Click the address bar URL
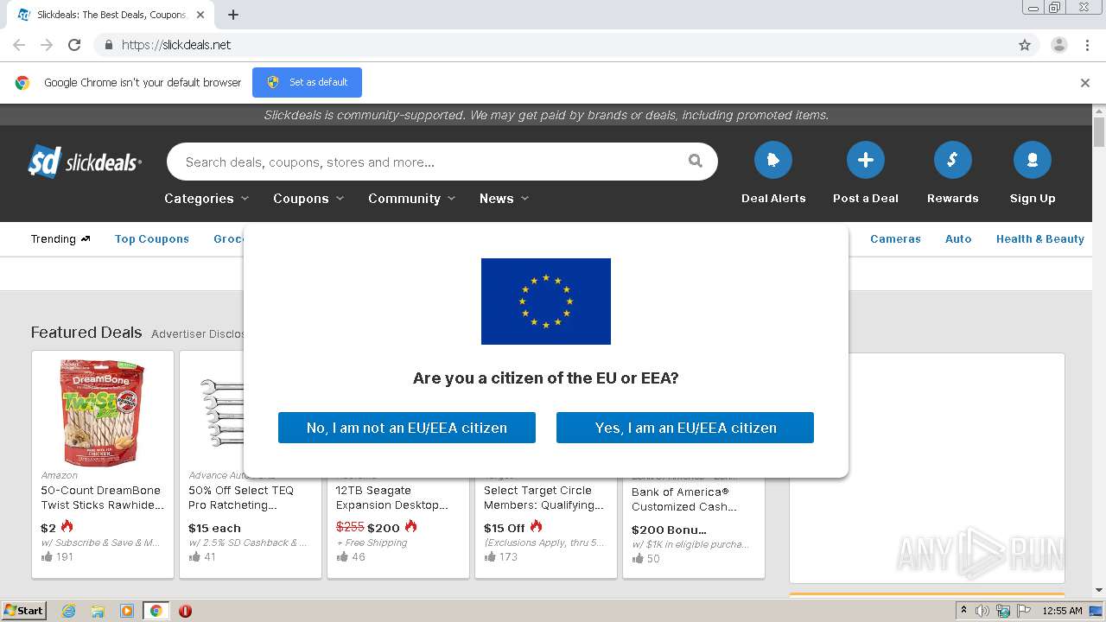 pyautogui.click(x=176, y=45)
